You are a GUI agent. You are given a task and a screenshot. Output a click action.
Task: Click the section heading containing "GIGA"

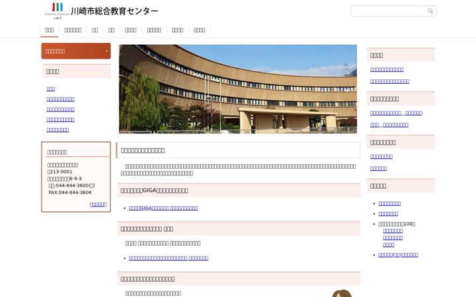tap(239, 190)
